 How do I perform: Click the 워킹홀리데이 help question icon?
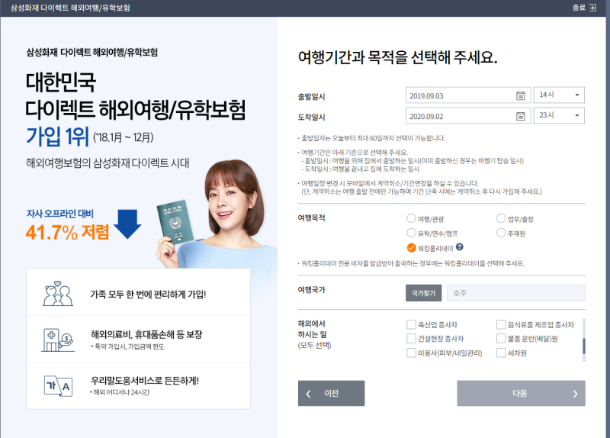460,246
